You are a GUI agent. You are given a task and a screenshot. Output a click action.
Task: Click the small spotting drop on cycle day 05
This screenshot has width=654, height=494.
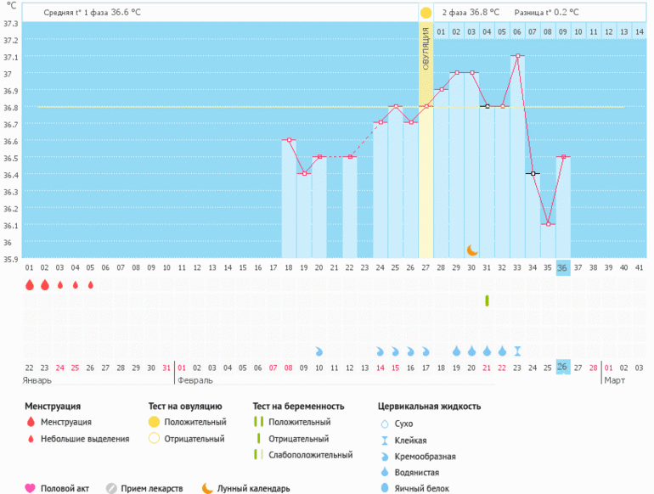90,285
